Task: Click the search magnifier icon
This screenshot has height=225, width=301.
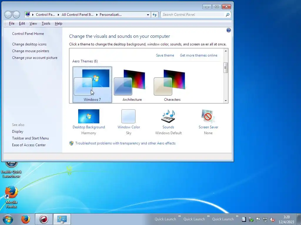Action: coord(228,15)
